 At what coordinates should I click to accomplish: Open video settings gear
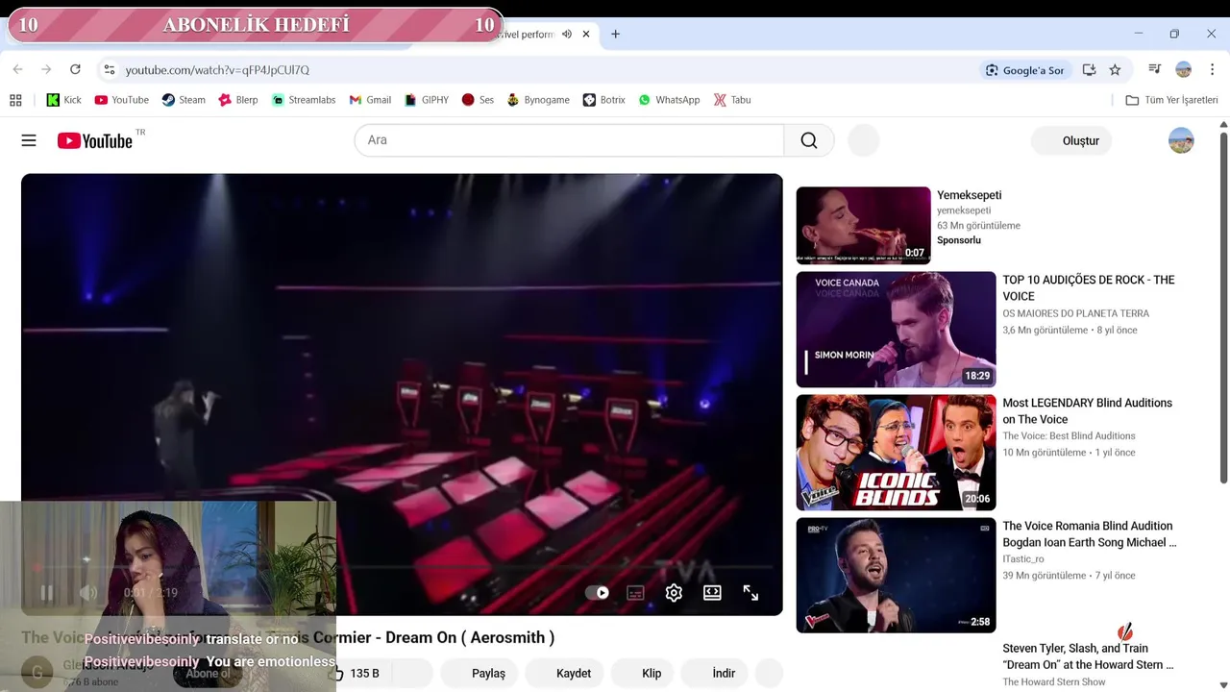674,593
